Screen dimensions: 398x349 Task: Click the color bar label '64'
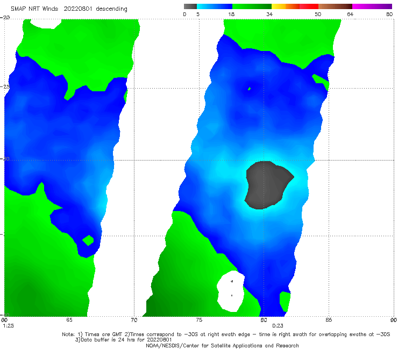[350, 14]
